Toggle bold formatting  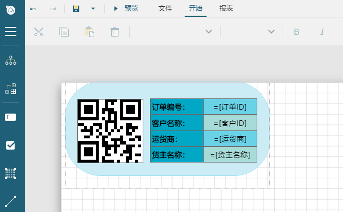tap(296, 32)
